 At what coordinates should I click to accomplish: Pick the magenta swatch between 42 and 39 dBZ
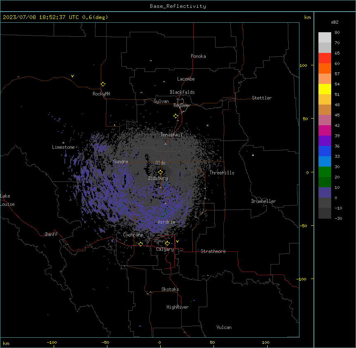[325, 130]
